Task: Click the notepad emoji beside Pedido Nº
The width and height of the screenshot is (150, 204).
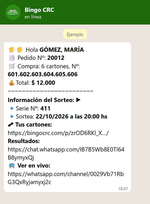Action: click(12, 58)
